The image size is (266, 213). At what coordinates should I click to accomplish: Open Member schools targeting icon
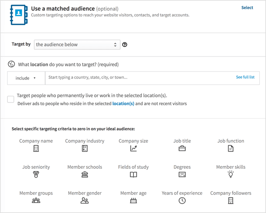(x=85, y=175)
